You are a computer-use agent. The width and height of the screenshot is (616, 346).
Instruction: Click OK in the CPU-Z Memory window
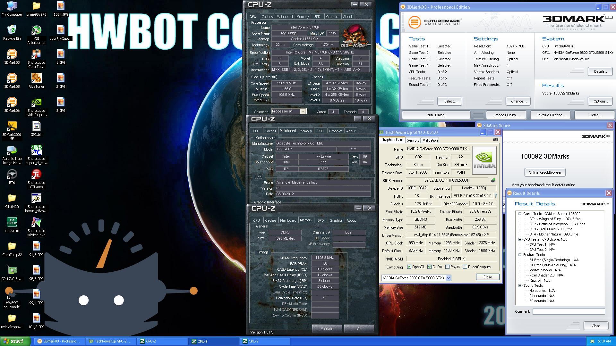click(359, 329)
